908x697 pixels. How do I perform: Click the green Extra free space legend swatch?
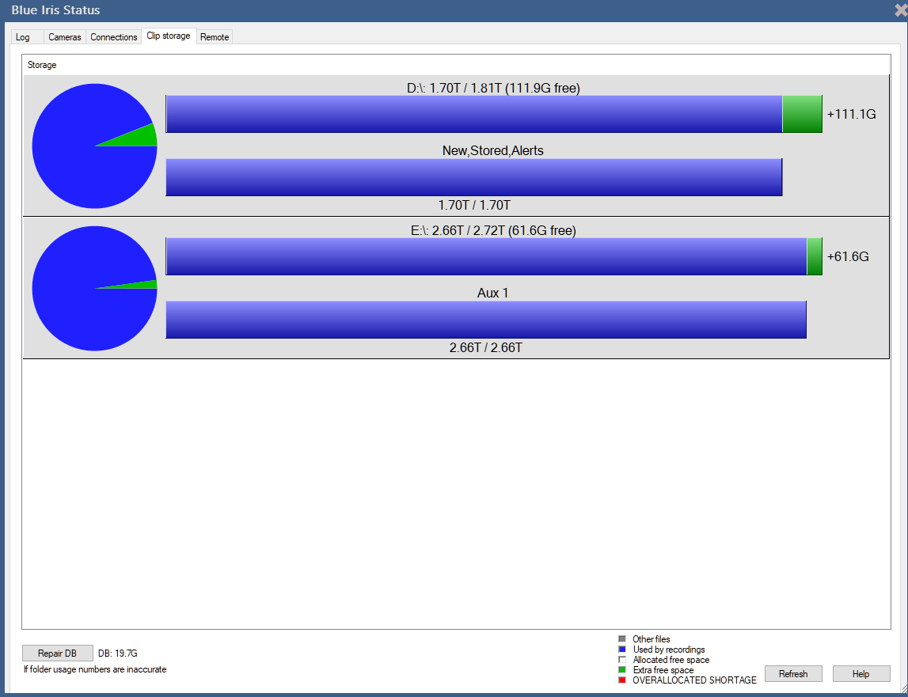coord(622,670)
